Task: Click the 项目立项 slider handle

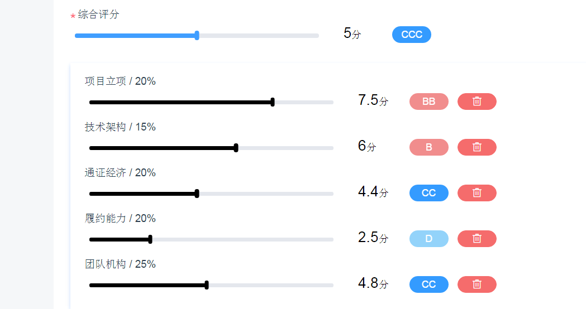Action: 273,102
